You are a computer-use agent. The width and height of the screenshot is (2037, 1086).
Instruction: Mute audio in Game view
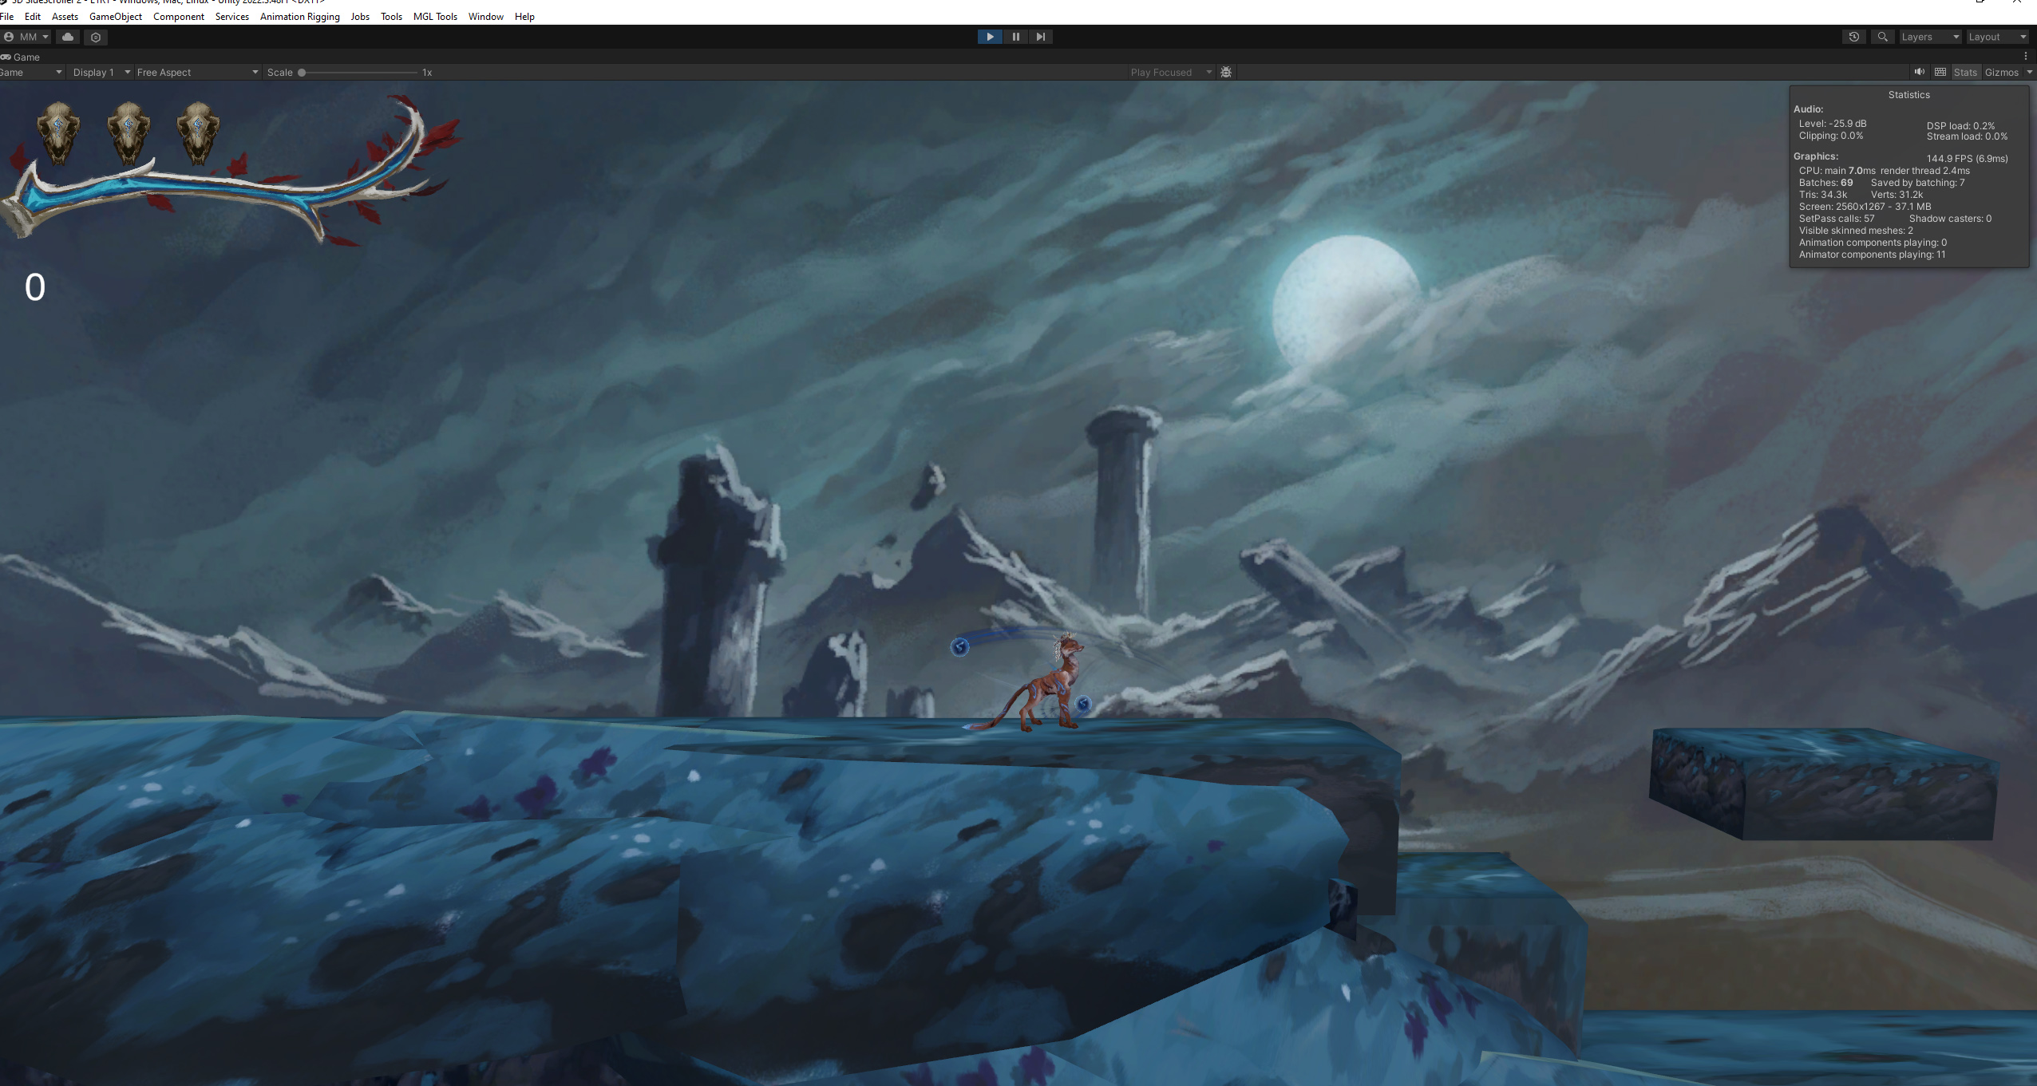click(1919, 72)
